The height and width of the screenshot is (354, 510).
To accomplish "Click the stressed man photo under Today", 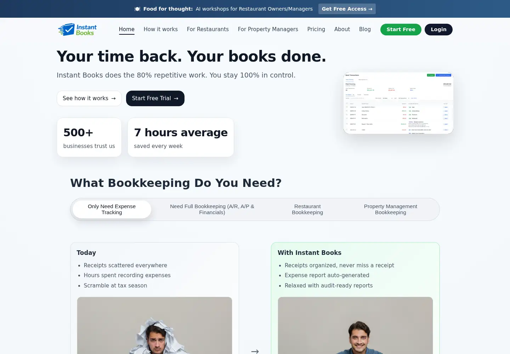I will 154,325.
